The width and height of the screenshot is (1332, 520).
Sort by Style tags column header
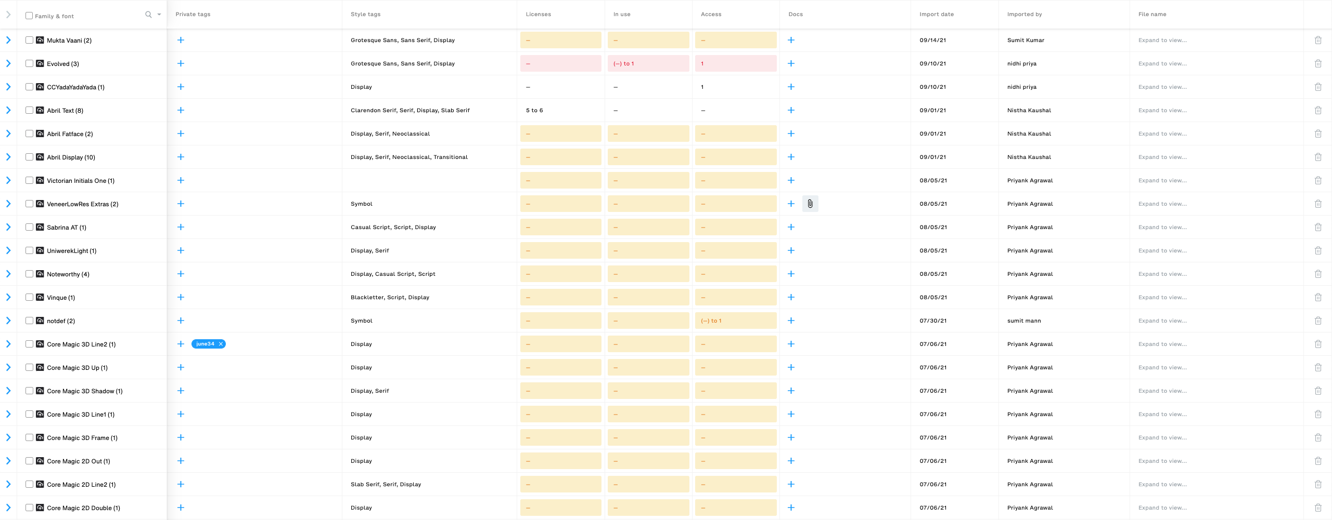365,14
